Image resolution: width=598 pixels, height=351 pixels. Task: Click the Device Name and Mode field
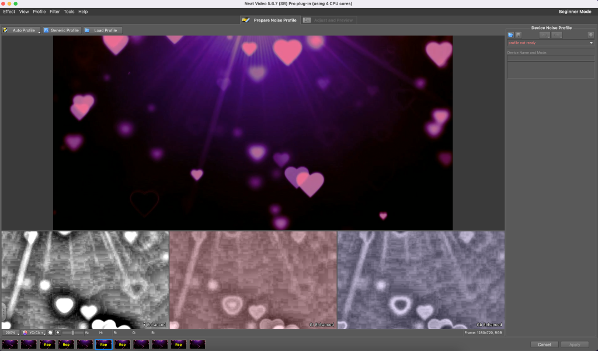550,58
